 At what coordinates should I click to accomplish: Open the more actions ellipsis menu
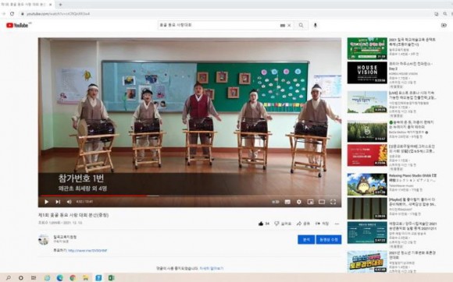point(337,224)
